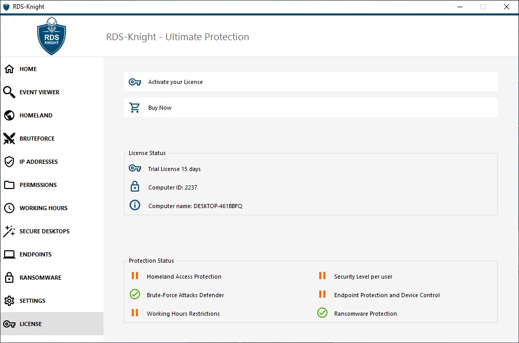
Task: Click the IP Addresses shield icon
Action: (9, 162)
